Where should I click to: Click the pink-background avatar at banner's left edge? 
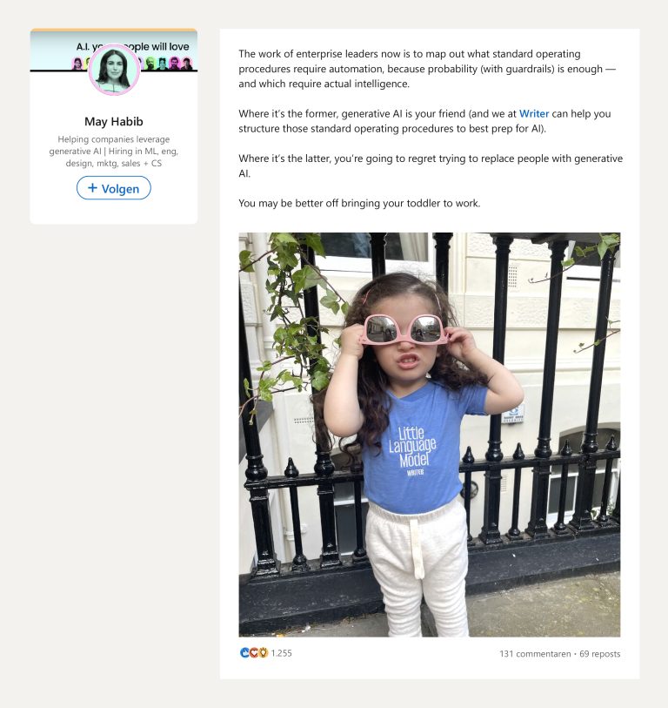(x=77, y=64)
